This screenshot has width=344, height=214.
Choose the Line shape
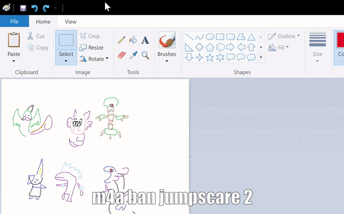[189, 37]
